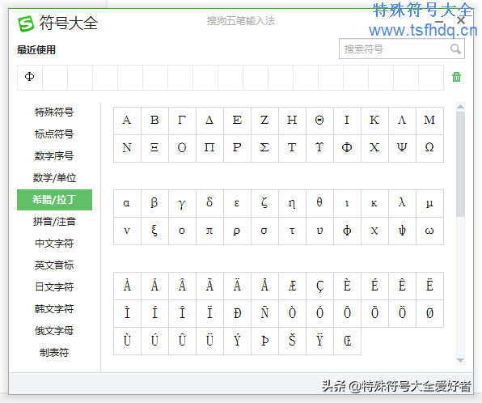This screenshot has width=482, height=403.
Task: Insert lowercase Greek ξ symbol
Action: click(154, 231)
